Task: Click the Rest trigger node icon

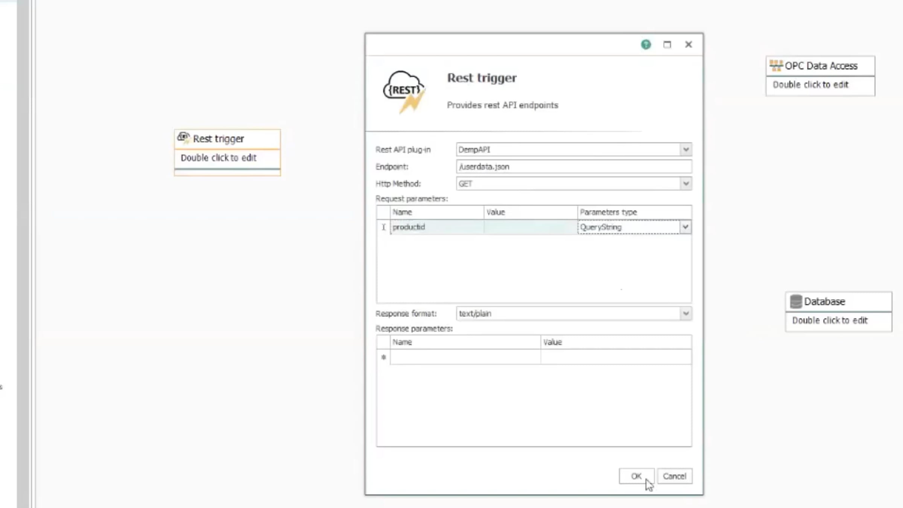Action: pos(184,138)
